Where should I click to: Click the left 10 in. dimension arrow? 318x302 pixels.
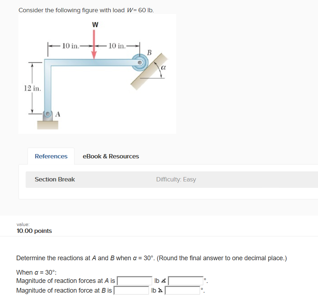click(70, 46)
